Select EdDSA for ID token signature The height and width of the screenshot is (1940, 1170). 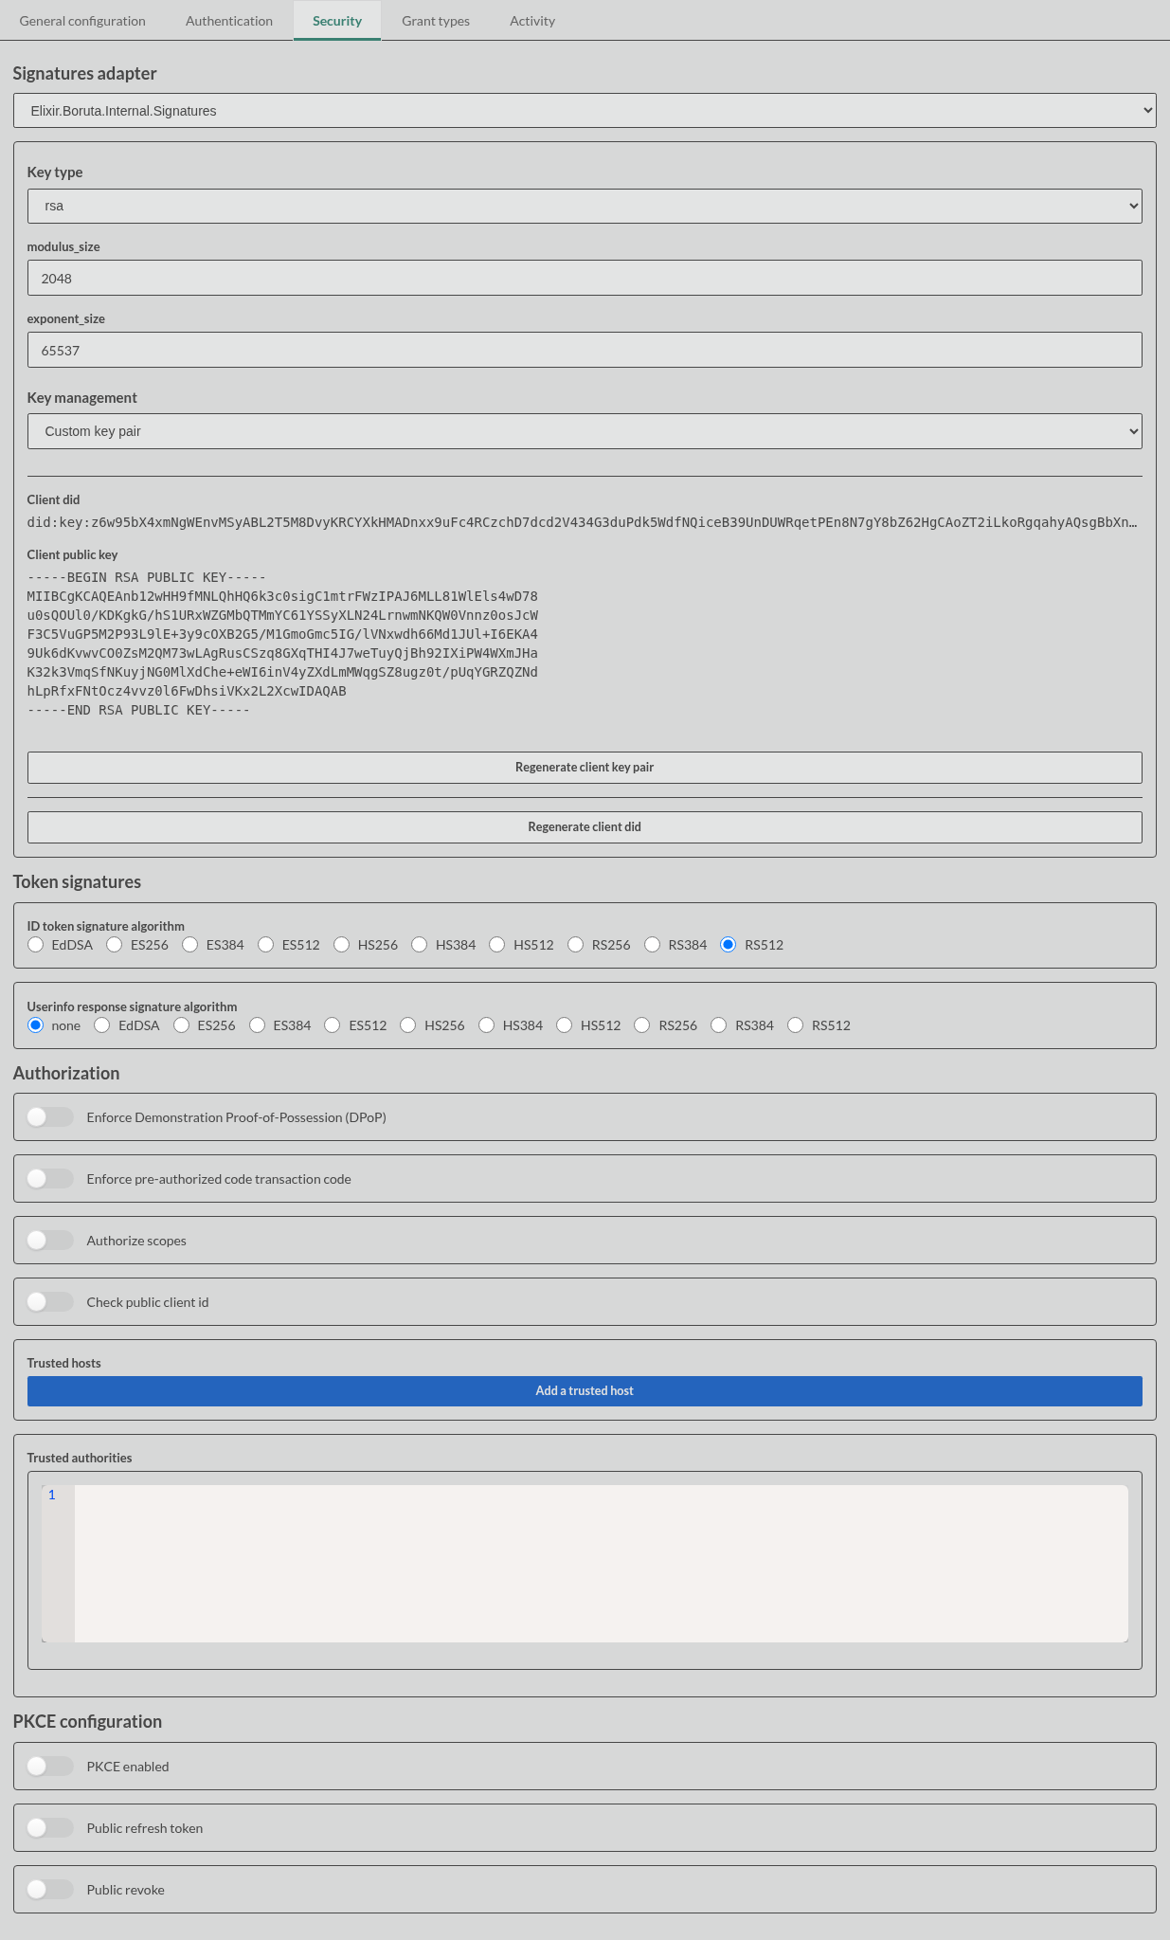click(x=36, y=945)
